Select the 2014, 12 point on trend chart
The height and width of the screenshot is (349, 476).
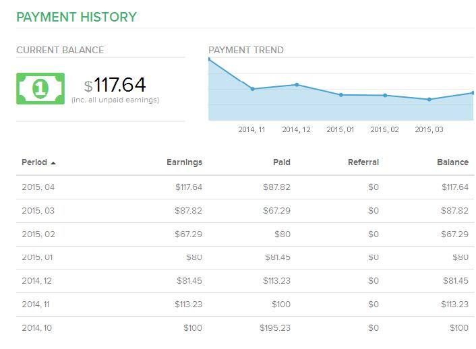[297, 85]
